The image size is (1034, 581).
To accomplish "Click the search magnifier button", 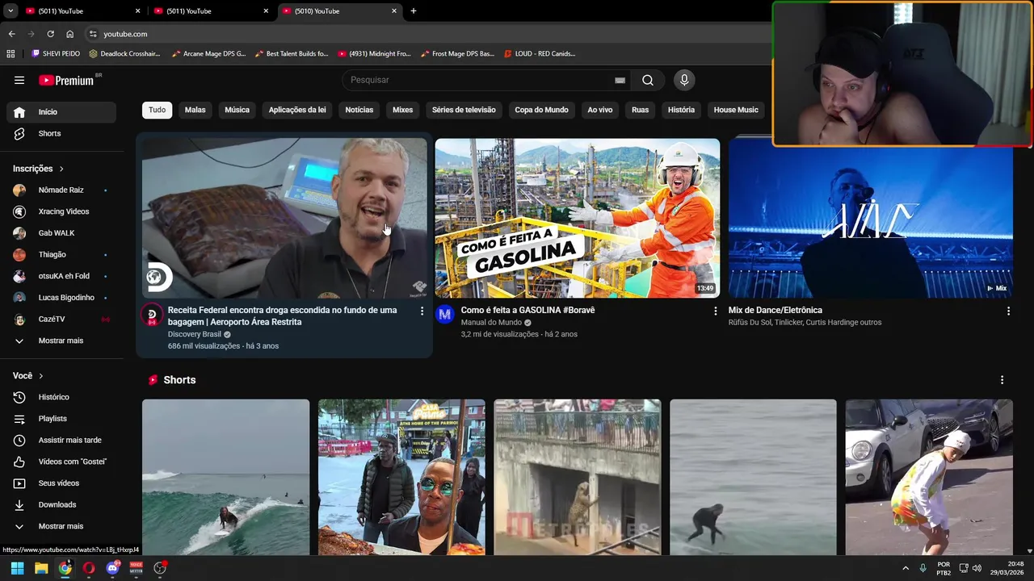I will (x=648, y=80).
